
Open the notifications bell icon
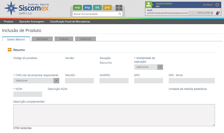(217, 13)
